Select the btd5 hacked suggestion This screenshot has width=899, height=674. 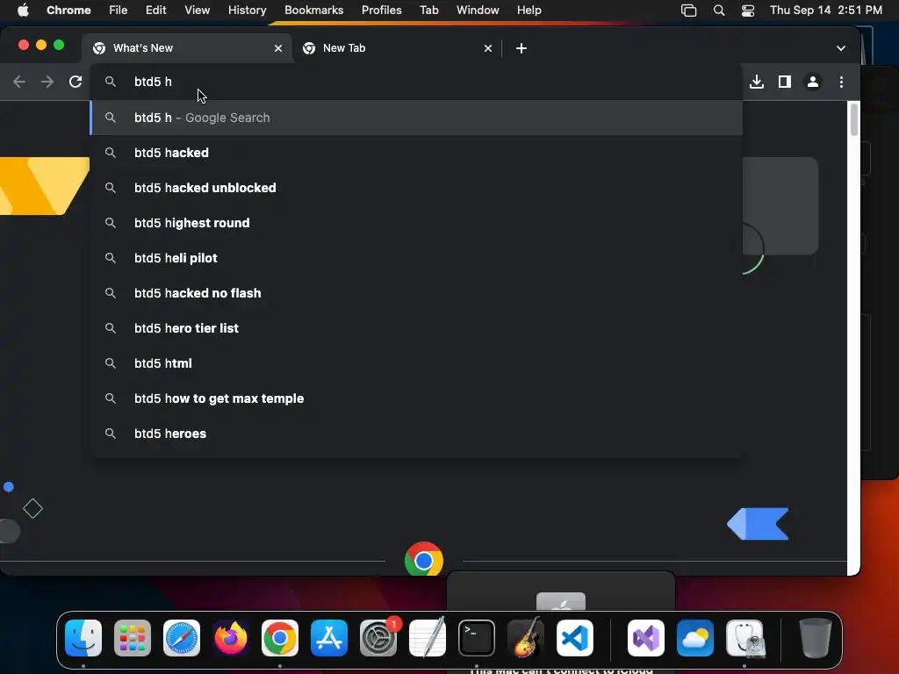coord(416,153)
